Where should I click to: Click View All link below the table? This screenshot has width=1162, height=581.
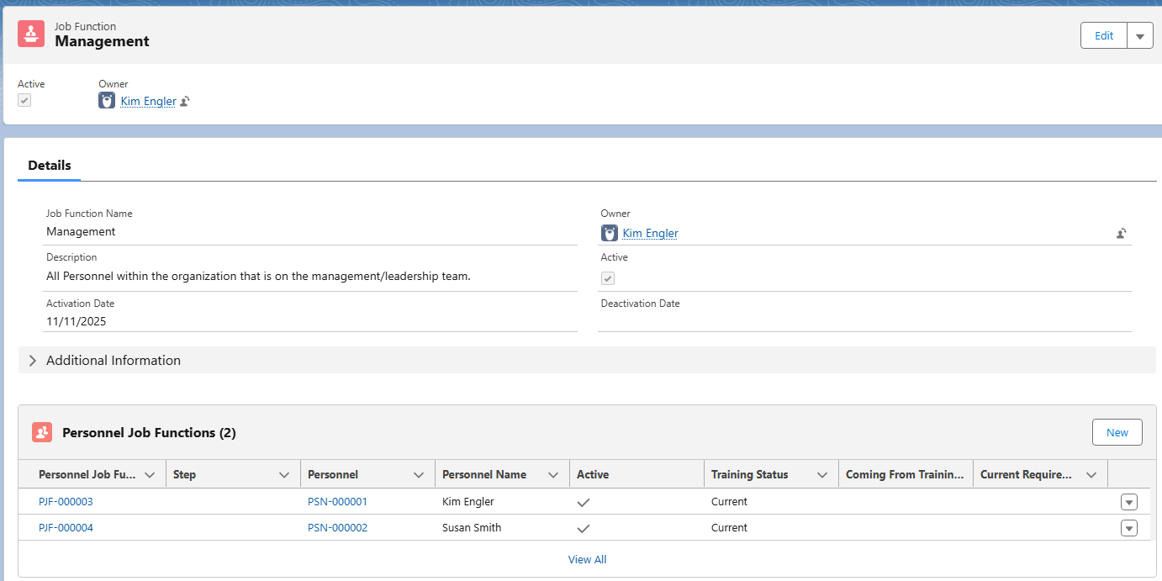coord(587,559)
